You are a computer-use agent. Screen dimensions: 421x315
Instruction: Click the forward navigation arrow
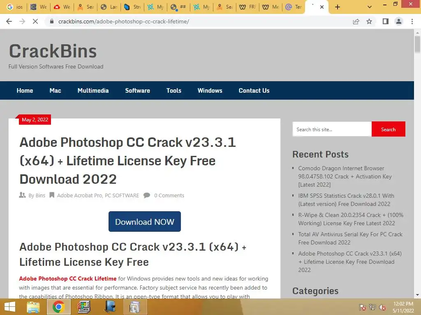click(x=22, y=21)
